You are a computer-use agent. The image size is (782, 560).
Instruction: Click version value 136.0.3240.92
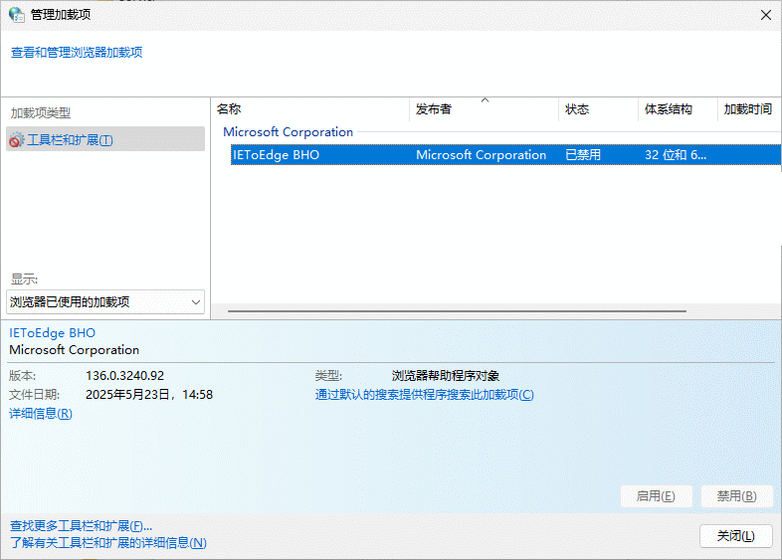[x=124, y=376]
